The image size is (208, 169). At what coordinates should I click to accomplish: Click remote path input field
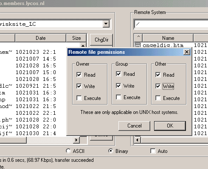171,24
